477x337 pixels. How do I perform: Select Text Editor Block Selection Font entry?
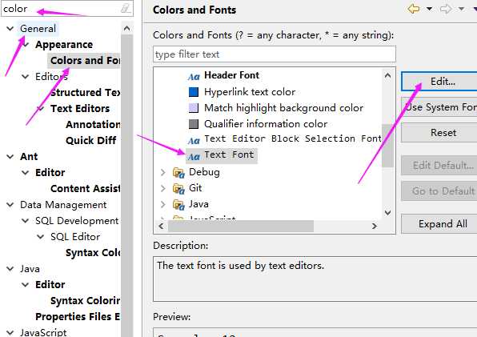293,138
